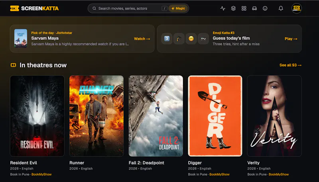Open See all 93 link
This screenshot has height=182, width=319.
291,65
